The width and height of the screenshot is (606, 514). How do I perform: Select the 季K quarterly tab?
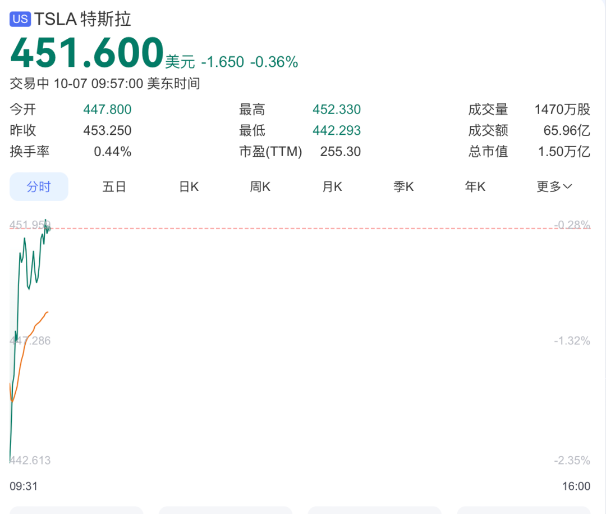[403, 187]
